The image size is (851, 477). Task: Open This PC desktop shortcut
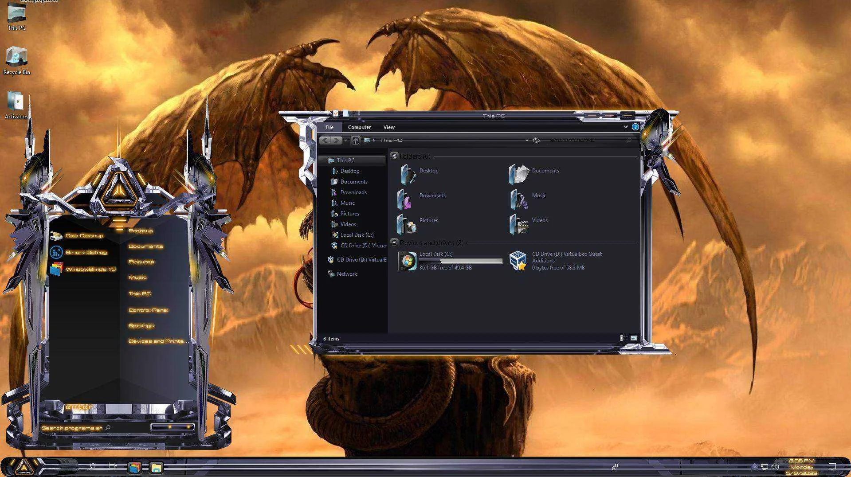[x=17, y=17]
